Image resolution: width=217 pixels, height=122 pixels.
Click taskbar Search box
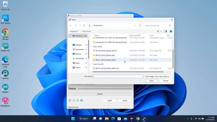(x=84, y=119)
